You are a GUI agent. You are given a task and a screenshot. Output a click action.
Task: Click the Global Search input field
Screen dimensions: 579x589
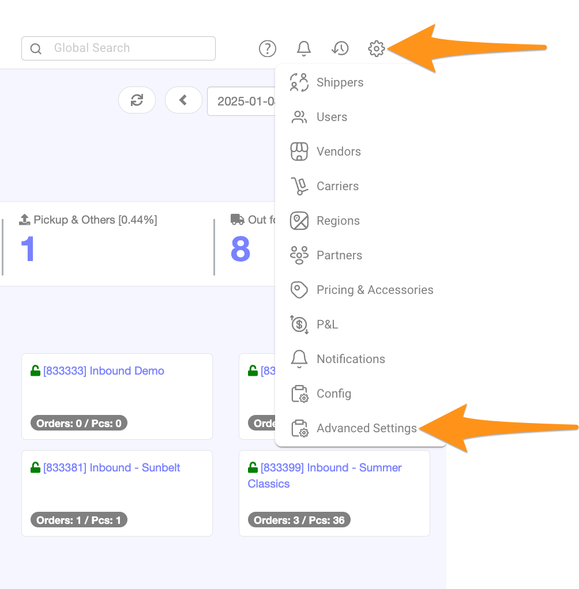pyautogui.click(x=118, y=48)
